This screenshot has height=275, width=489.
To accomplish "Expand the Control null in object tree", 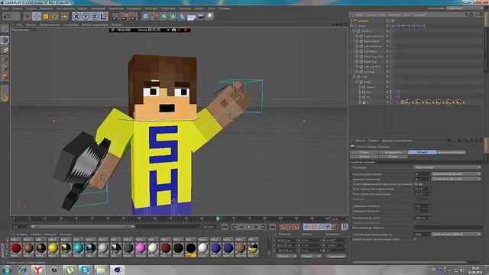I will click(x=355, y=31).
